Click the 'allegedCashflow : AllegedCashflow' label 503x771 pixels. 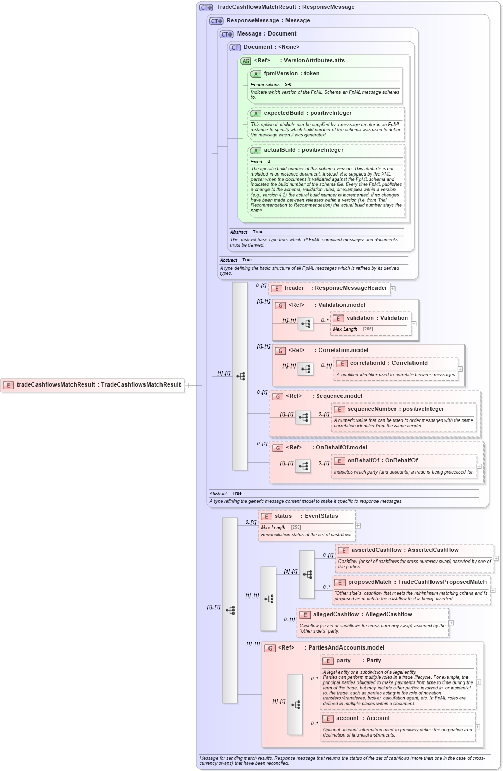363,615
